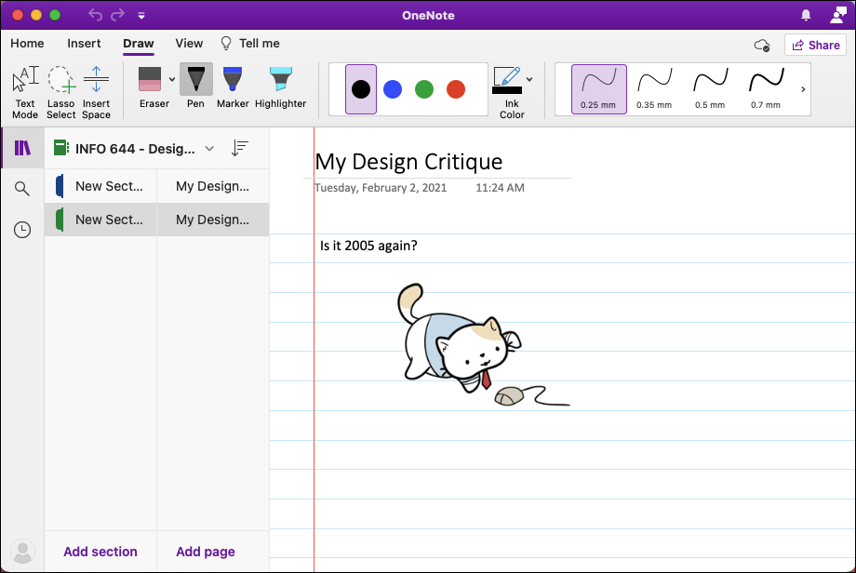This screenshot has height=573, width=856.
Task: Click the sort pages icon
Action: pyautogui.click(x=240, y=148)
